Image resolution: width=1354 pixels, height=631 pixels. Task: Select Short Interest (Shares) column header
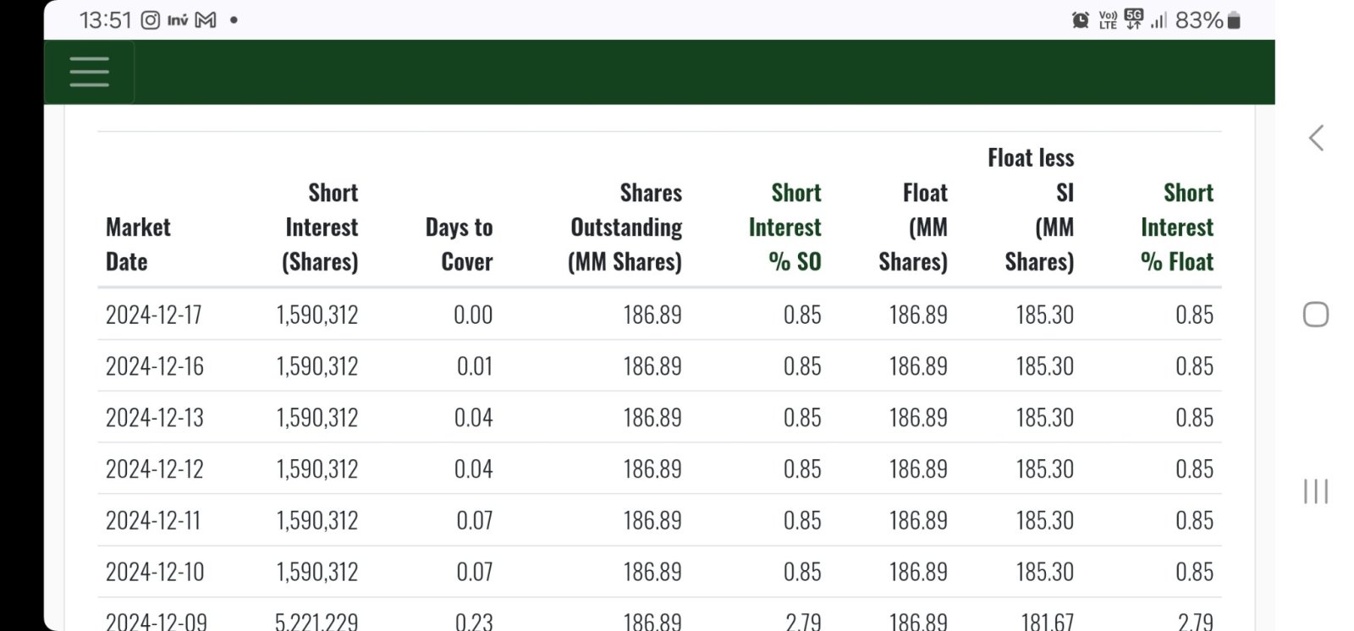coord(320,227)
